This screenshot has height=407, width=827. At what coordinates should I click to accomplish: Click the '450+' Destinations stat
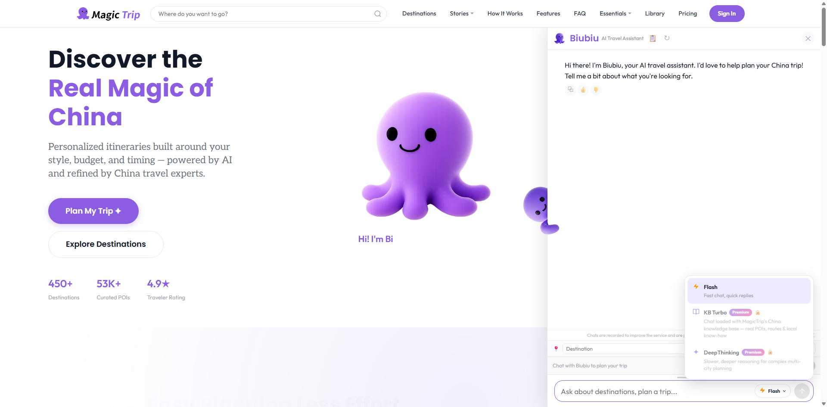[64, 289]
